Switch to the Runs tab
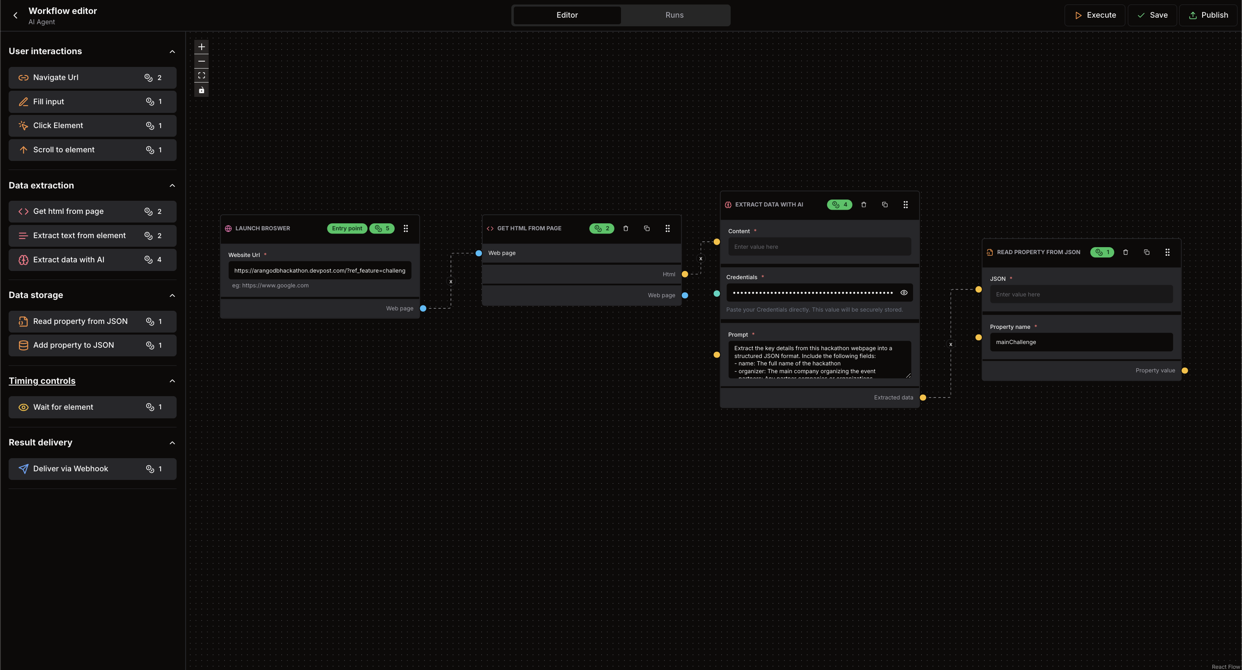Image resolution: width=1242 pixels, height=670 pixels. [674, 15]
